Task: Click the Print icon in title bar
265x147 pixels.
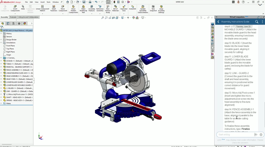Action: (x=90, y=2)
